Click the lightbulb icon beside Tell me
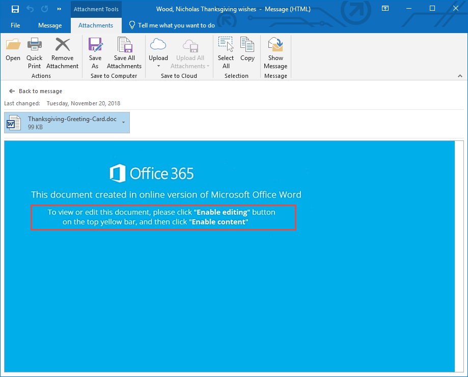Image resolution: width=468 pixels, height=377 pixels. click(x=132, y=25)
